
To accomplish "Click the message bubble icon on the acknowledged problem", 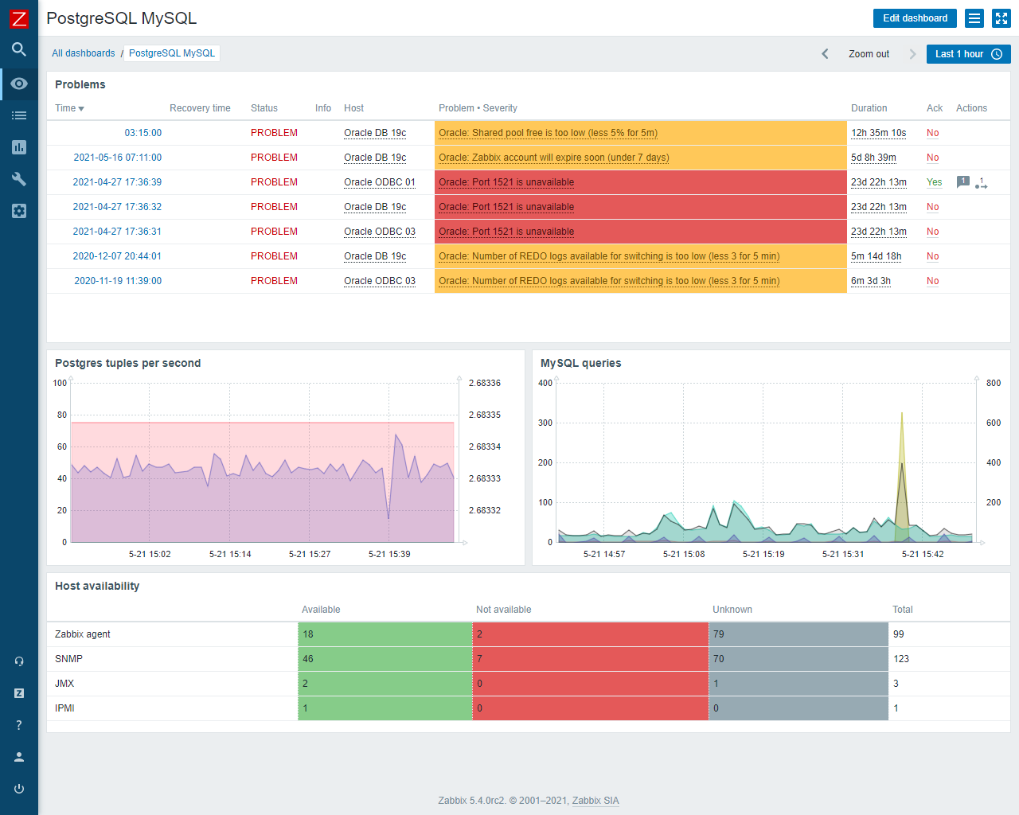I will coord(963,181).
